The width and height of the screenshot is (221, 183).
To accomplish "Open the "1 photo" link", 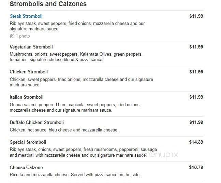I will [x=23, y=36].
